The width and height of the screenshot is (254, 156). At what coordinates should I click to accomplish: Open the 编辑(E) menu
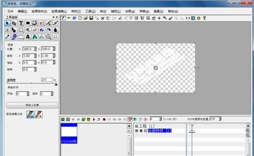(22, 11)
